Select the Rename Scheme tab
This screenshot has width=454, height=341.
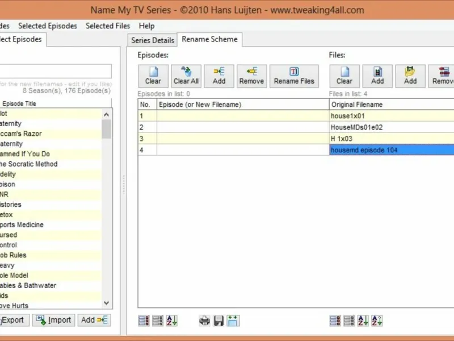(x=209, y=39)
